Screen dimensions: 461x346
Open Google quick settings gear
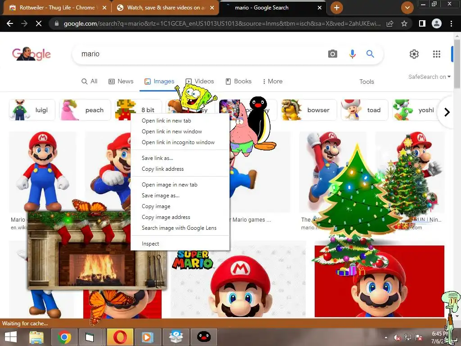point(414,54)
